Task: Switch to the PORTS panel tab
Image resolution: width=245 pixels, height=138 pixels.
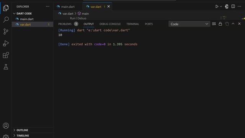Action: coord(149,24)
